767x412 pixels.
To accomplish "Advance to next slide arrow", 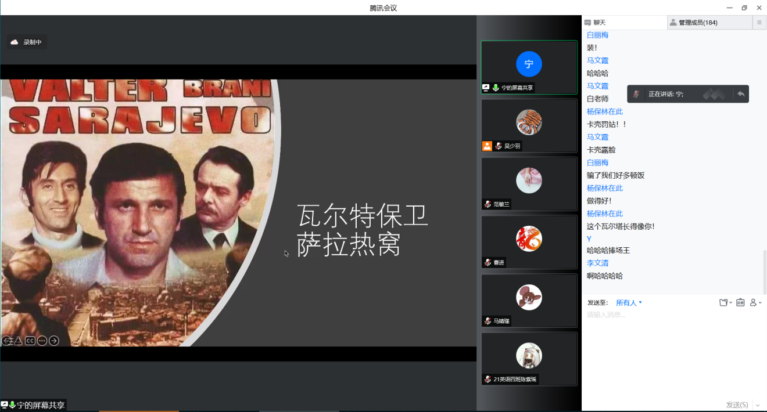I will (53, 341).
